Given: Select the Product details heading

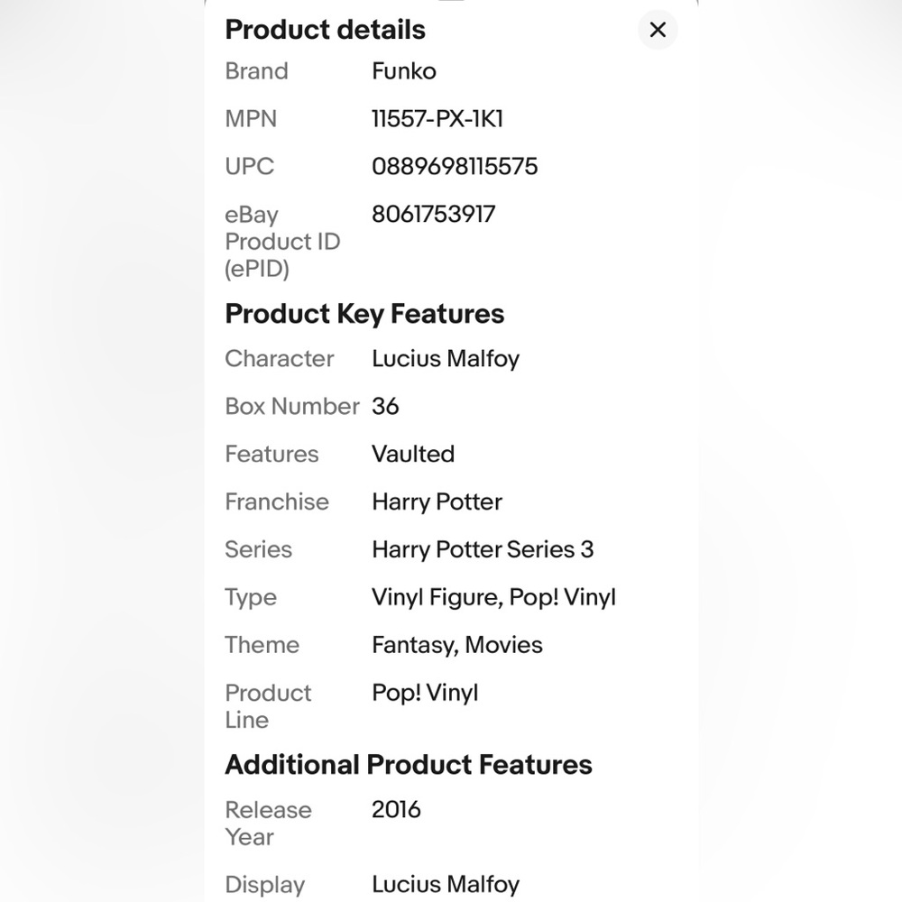Looking at the screenshot, I should point(325,30).
